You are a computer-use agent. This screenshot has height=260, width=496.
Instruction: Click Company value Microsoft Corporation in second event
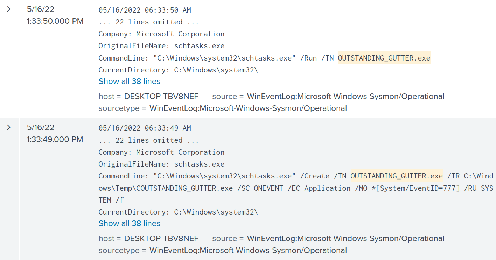180,152
